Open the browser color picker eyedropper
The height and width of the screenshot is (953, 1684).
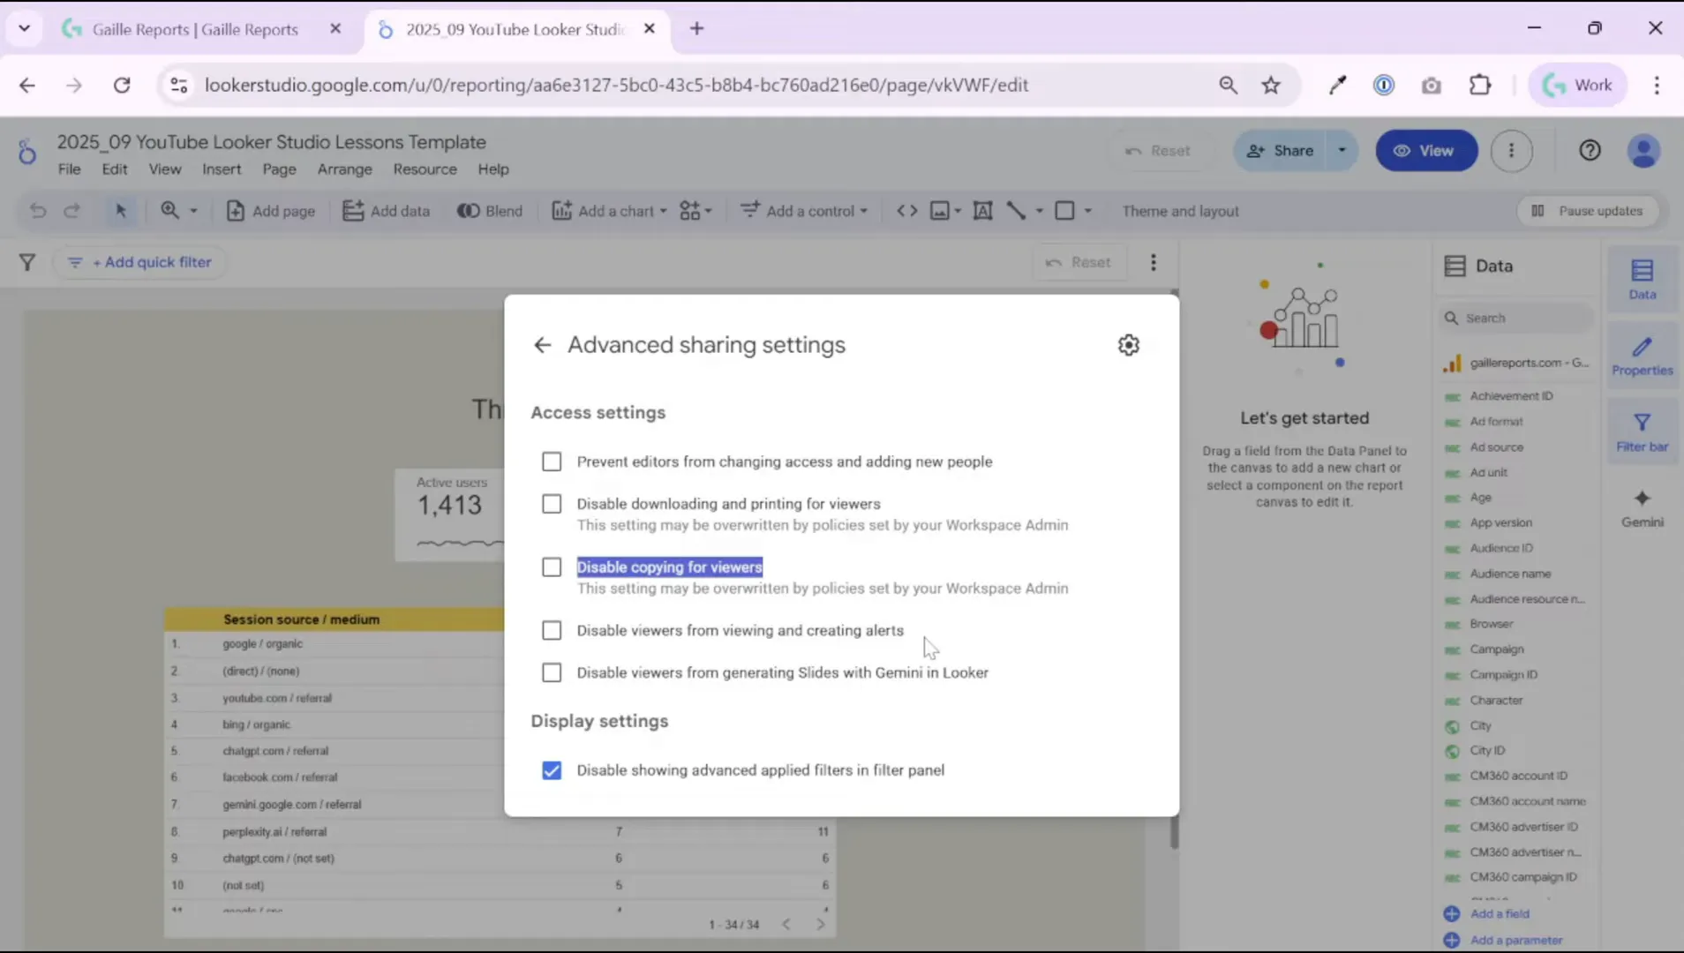tap(1336, 85)
